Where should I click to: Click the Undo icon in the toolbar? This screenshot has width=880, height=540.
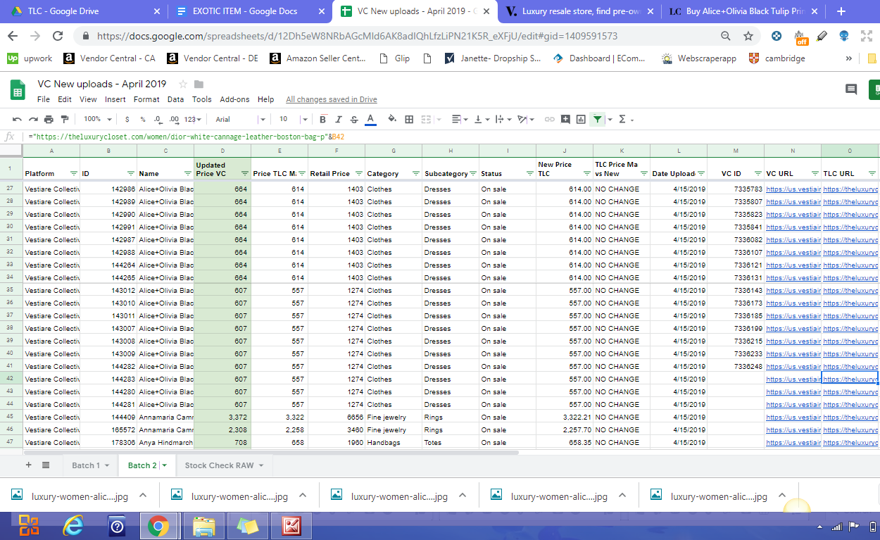(17, 120)
